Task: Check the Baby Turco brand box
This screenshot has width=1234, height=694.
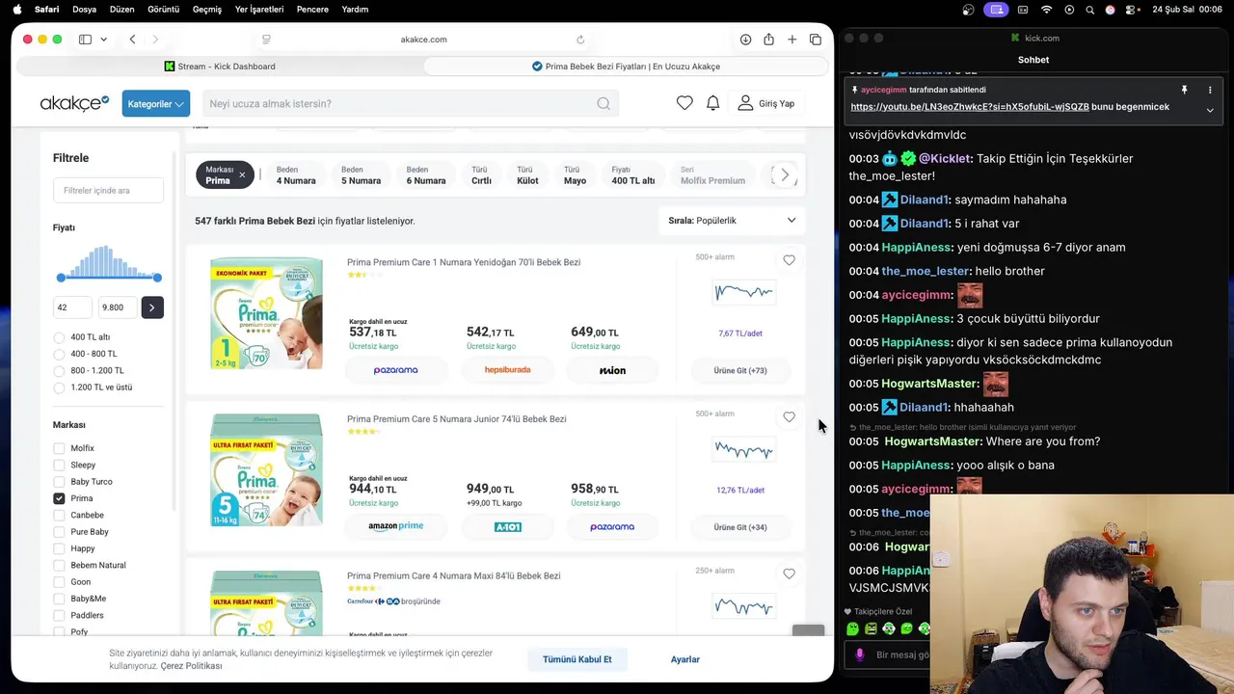Action: click(x=59, y=482)
